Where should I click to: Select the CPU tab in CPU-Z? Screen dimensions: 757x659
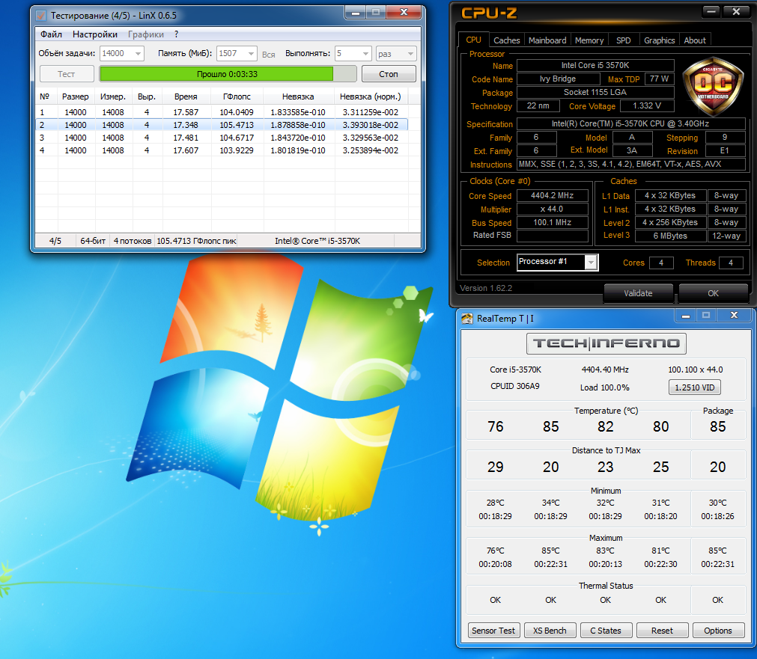[473, 40]
